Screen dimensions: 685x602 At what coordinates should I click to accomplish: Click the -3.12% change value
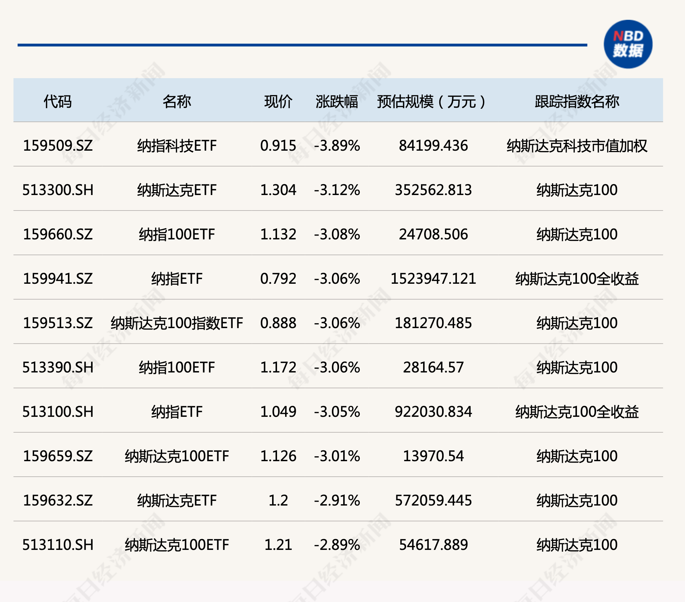pyautogui.click(x=337, y=190)
